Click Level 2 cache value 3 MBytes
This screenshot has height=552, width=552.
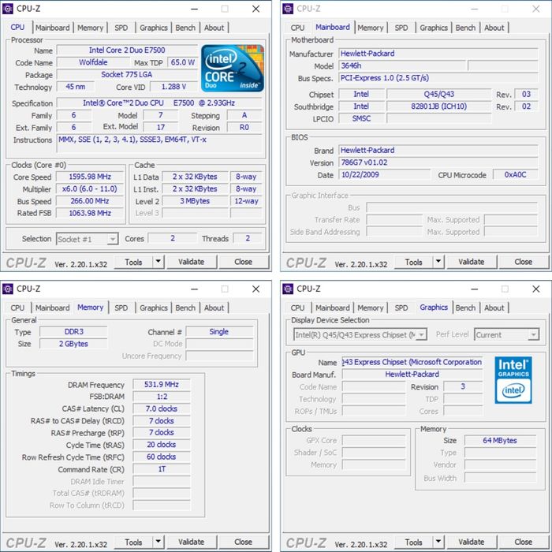click(195, 201)
